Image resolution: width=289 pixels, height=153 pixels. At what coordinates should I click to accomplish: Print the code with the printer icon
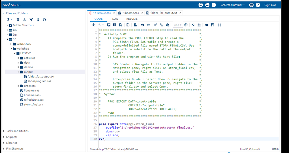click(135, 25)
